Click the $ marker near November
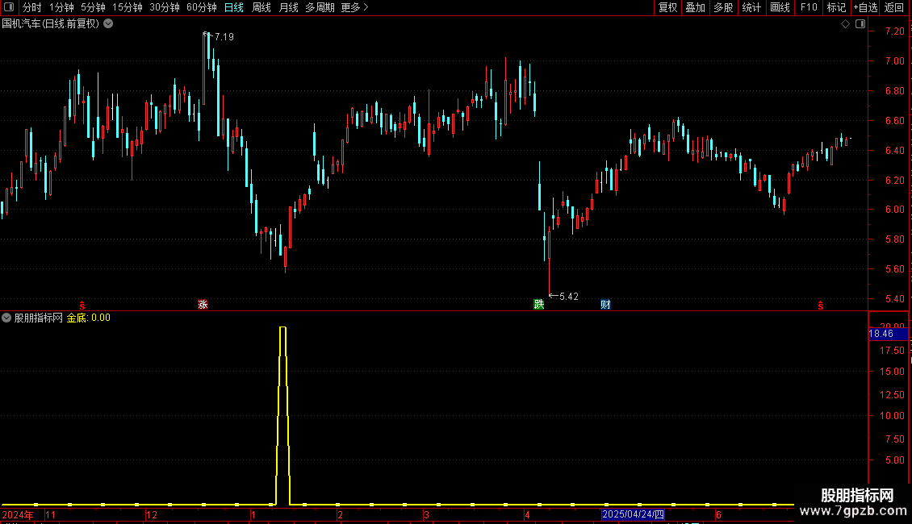 point(82,306)
